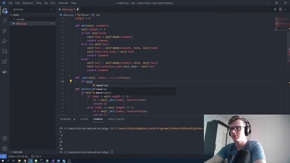Open the Extensions view
The height and width of the screenshot is (163, 290).
point(5,62)
